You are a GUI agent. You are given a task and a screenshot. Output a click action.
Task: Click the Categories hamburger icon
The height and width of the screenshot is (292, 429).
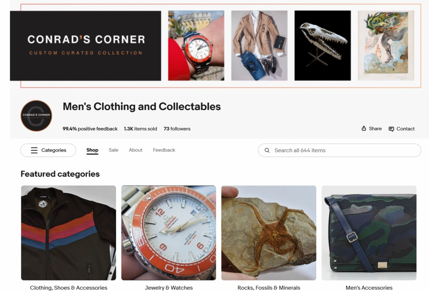(34, 150)
